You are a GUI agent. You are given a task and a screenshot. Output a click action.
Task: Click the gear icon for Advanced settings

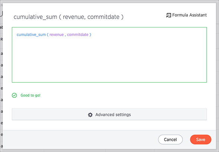click(90, 115)
